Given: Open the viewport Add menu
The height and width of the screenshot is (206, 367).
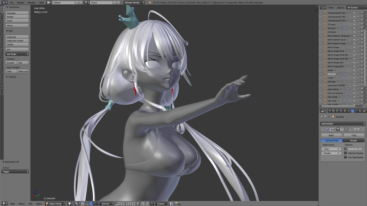Looking at the screenshot, I should click(x=30, y=203).
